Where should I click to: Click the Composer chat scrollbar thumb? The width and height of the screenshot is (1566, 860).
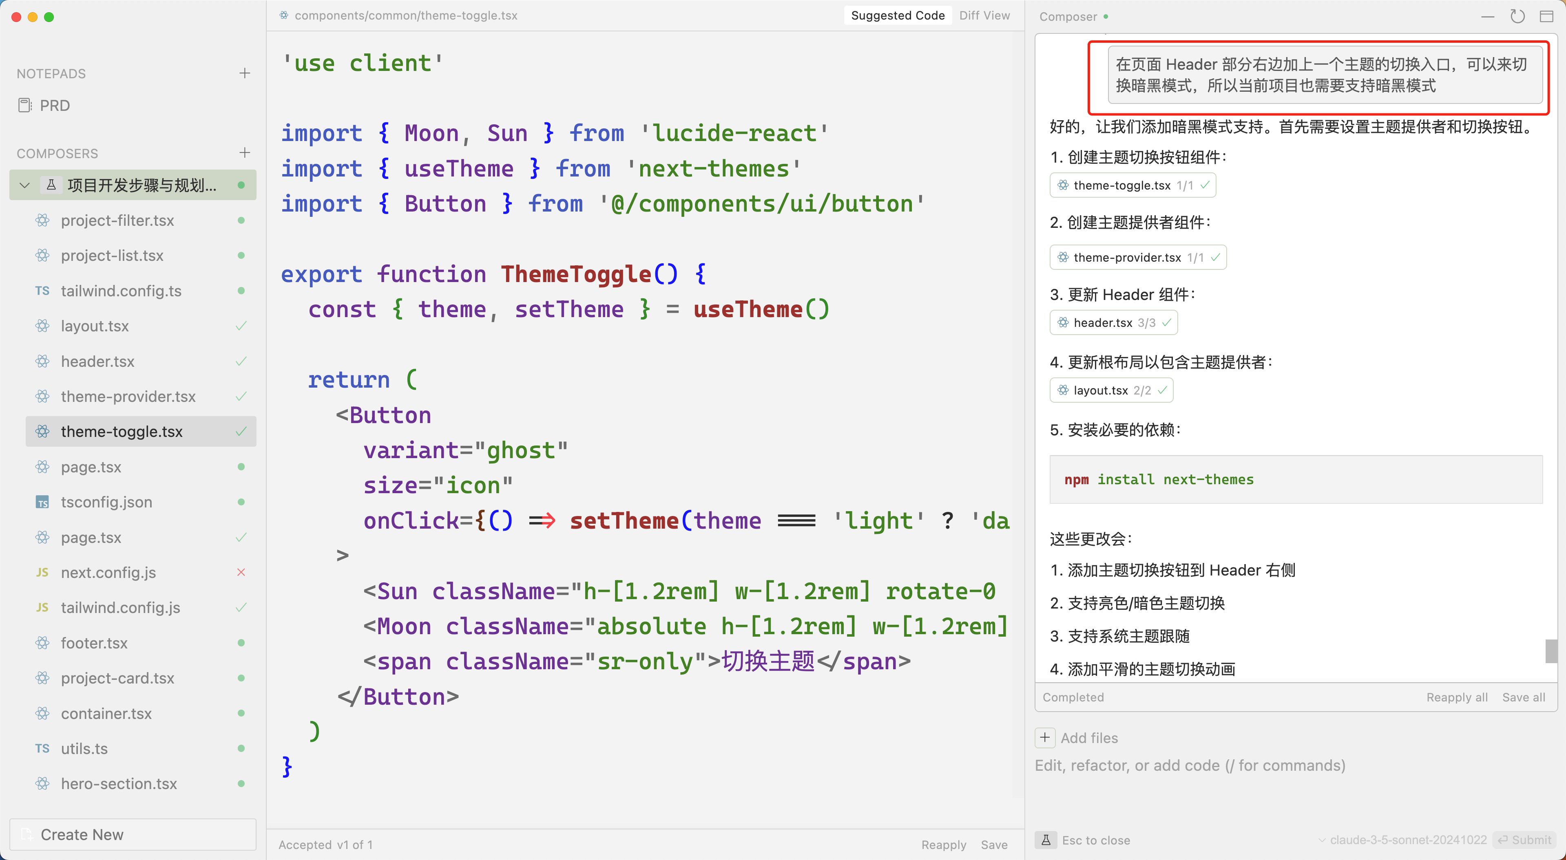(1551, 651)
